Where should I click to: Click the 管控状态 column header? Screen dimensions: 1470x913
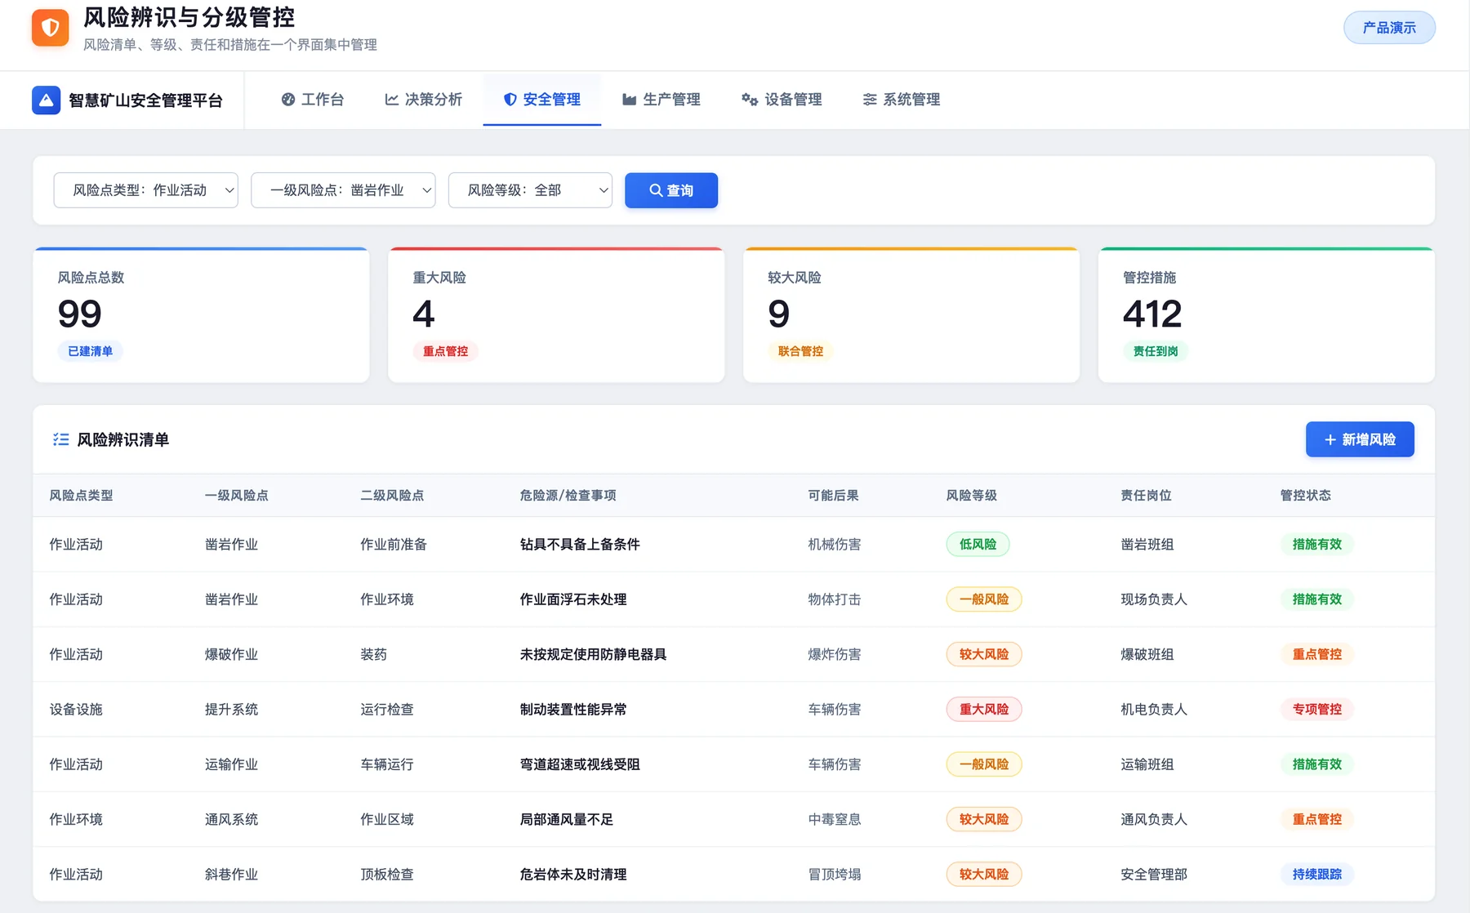click(x=1306, y=496)
